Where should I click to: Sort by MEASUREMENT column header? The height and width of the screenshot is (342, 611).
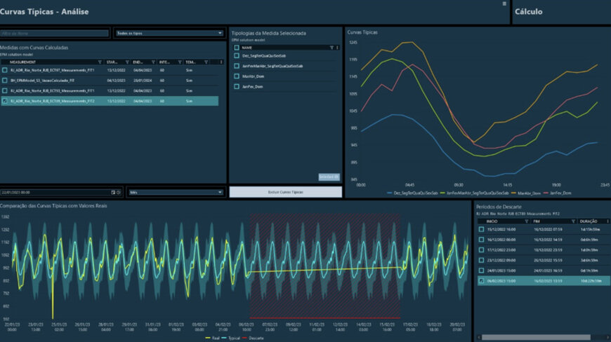[22, 62]
